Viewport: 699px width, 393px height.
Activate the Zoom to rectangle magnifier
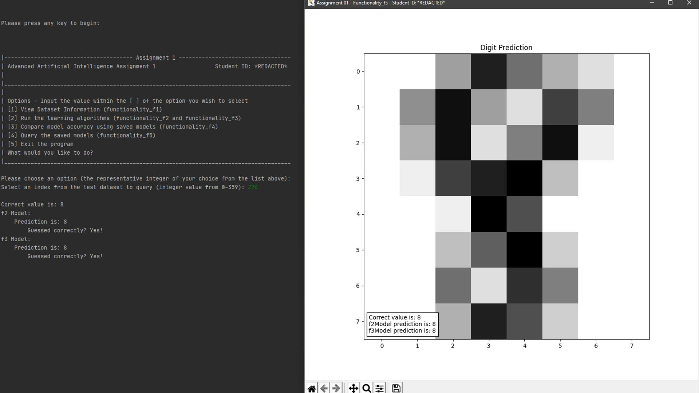click(367, 388)
